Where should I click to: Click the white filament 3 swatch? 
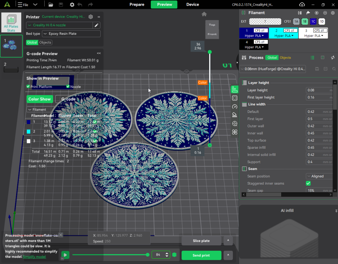tap(28, 141)
